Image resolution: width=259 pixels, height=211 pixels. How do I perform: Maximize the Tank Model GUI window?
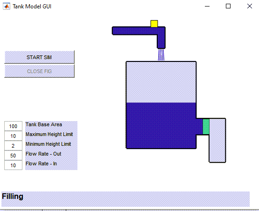pos(228,6)
